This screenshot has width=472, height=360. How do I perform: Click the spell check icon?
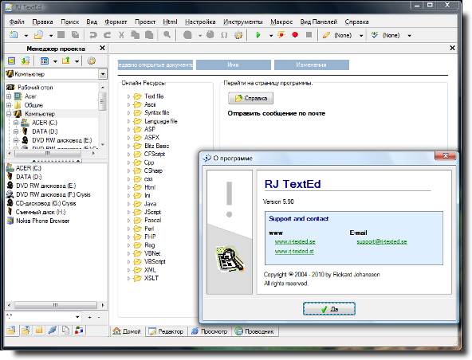click(374, 35)
